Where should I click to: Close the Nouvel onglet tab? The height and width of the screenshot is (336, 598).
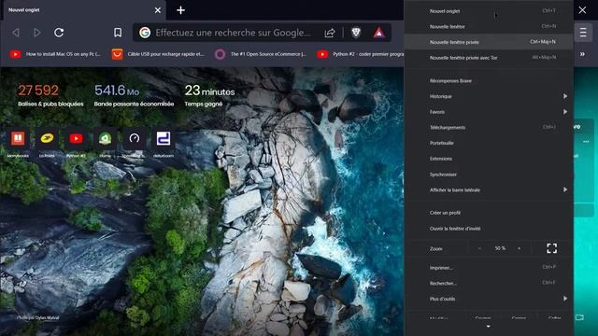(x=158, y=10)
